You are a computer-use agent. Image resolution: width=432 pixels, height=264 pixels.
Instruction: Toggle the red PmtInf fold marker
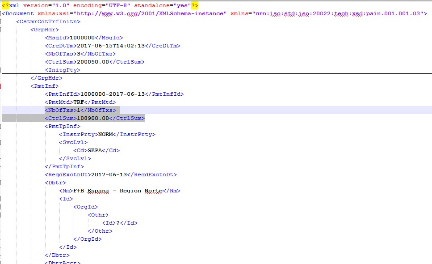coord(1,86)
